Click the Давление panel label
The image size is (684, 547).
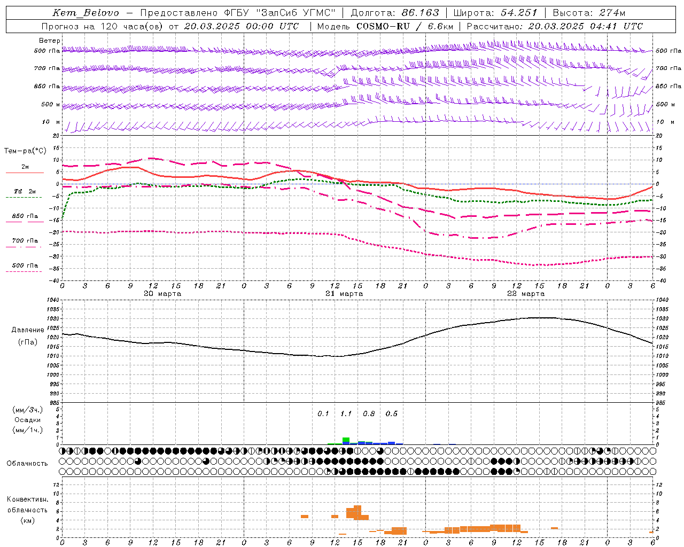pos(28,330)
